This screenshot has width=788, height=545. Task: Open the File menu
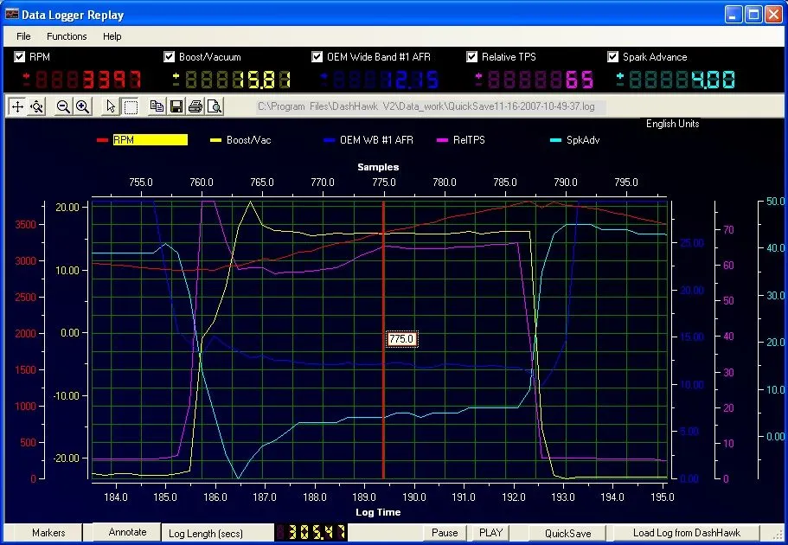pos(22,36)
